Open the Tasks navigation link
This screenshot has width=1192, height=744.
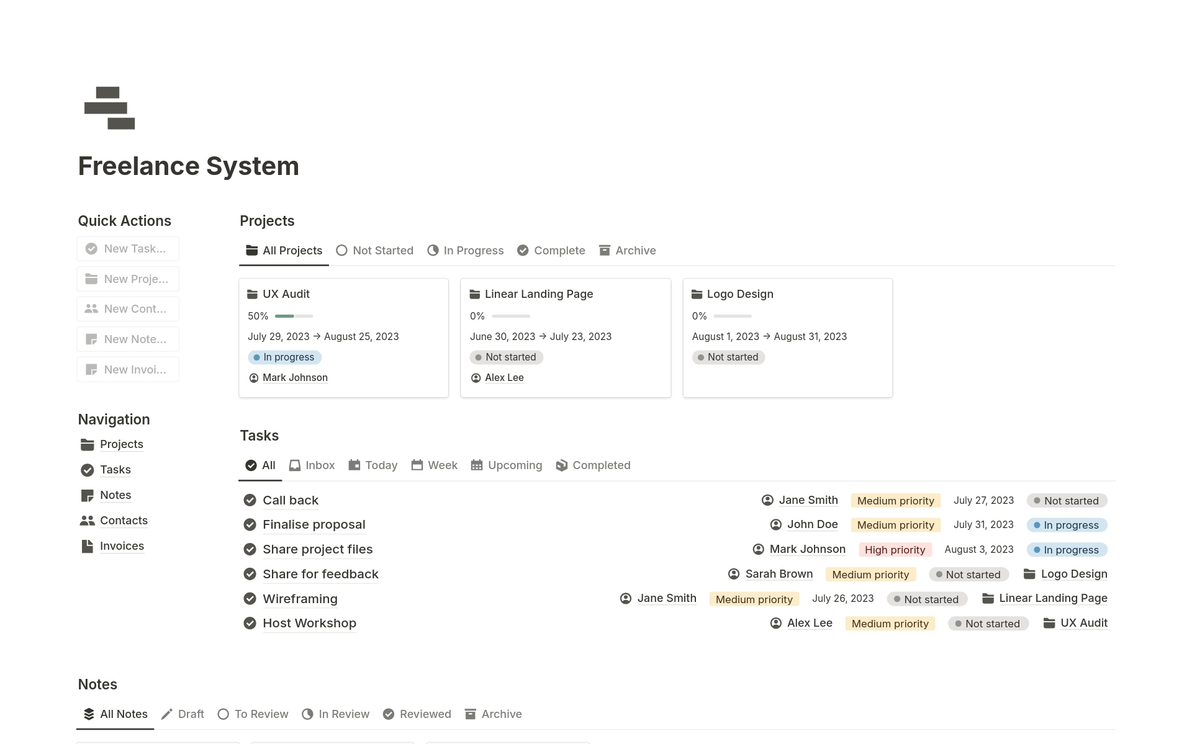pos(115,470)
